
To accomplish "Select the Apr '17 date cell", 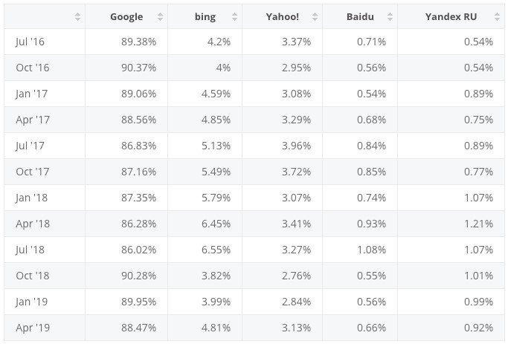I will 32,120.
